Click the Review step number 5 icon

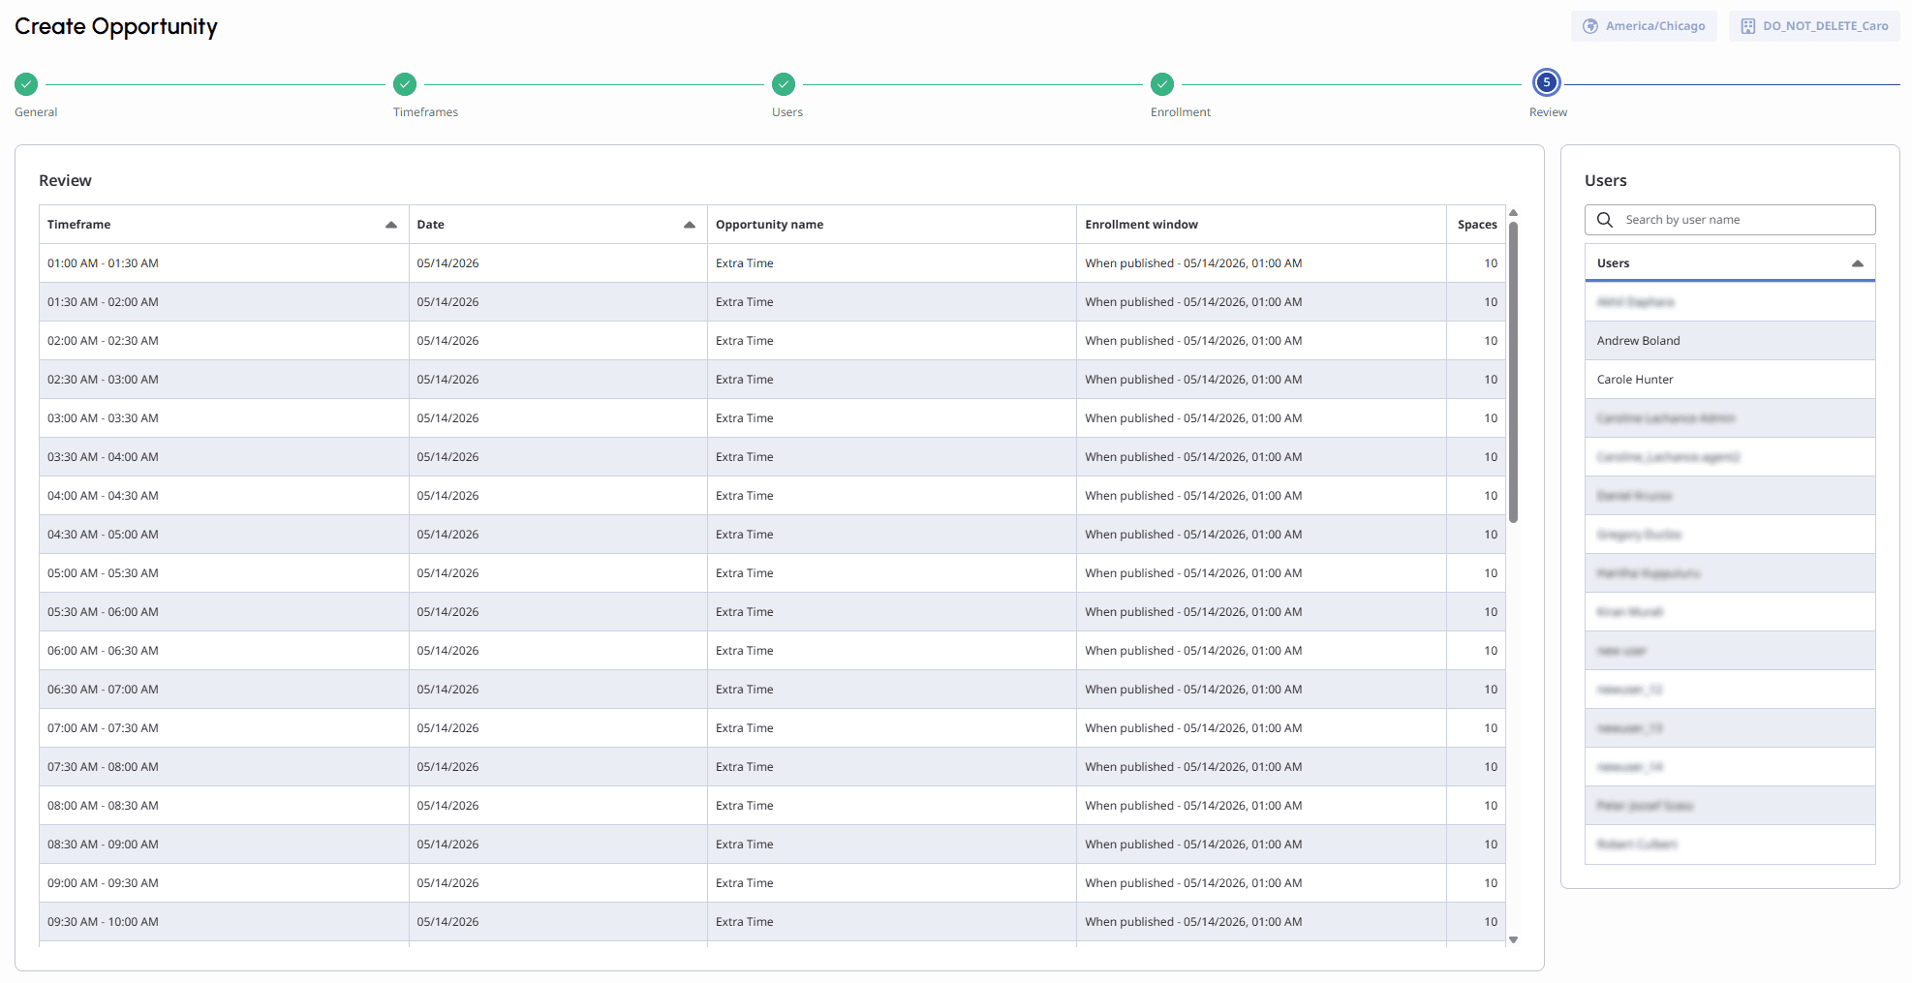click(x=1547, y=82)
